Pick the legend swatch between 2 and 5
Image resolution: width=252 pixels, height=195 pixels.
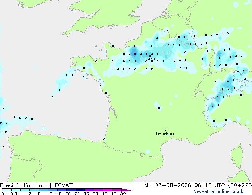(34, 190)
